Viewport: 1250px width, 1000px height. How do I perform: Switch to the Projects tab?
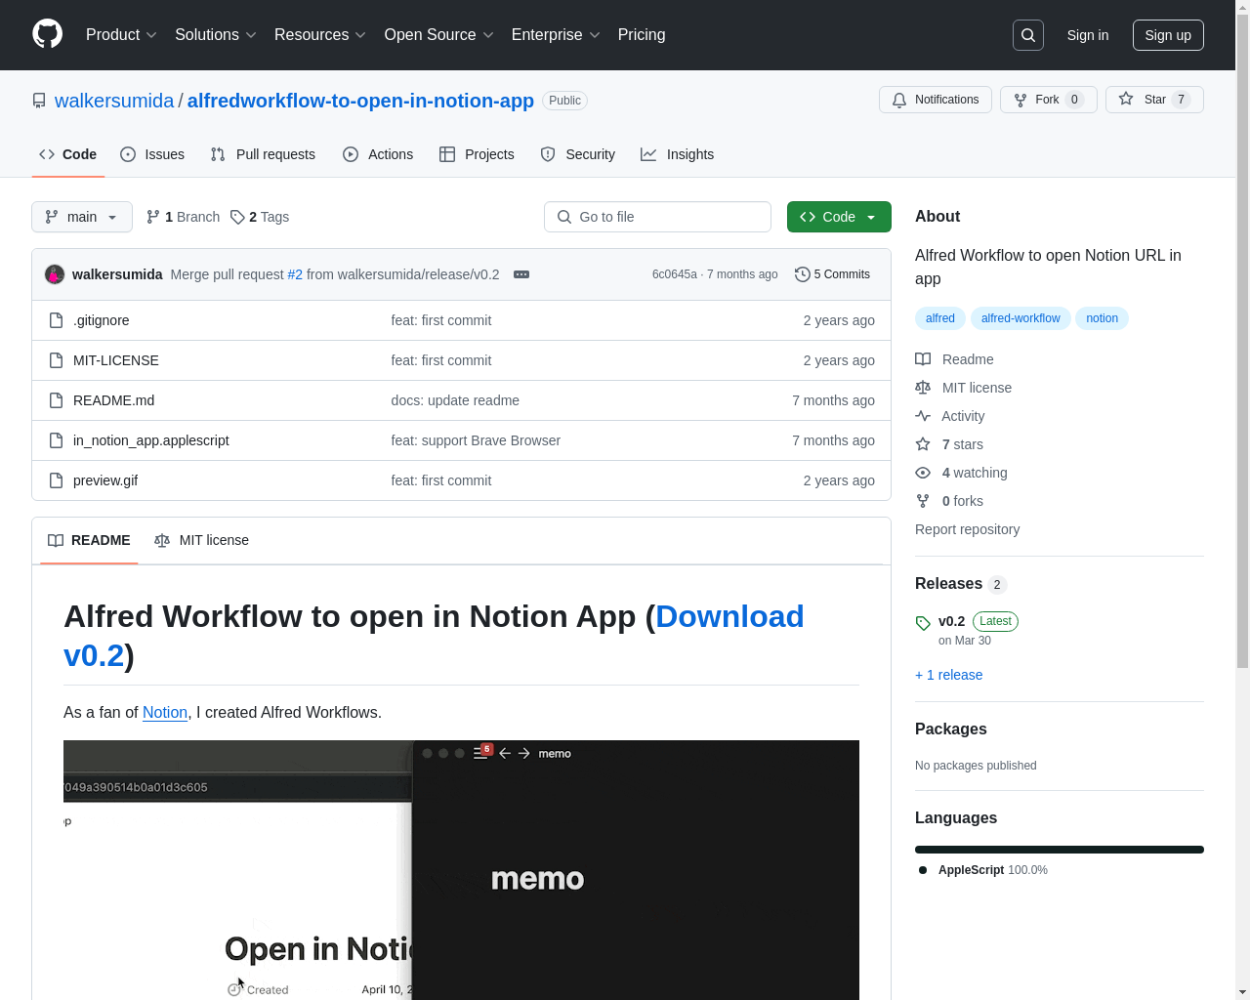pos(477,154)
